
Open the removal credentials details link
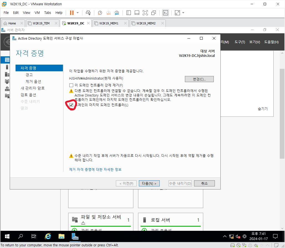[x=95, y=169]
